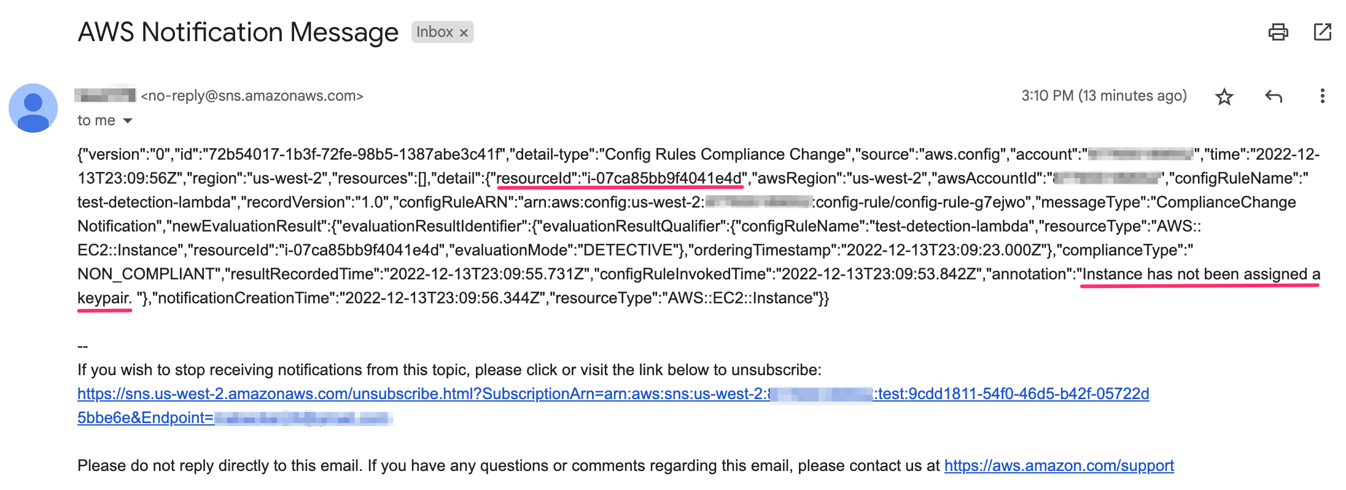1346x490 pixels.
Task: Open the three-dot More options menu
Action: (x=1322, y=96)
